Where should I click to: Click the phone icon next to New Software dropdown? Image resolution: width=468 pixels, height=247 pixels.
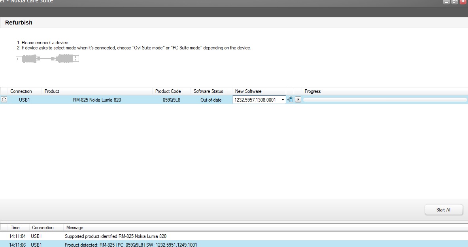(x=290, y=100)
